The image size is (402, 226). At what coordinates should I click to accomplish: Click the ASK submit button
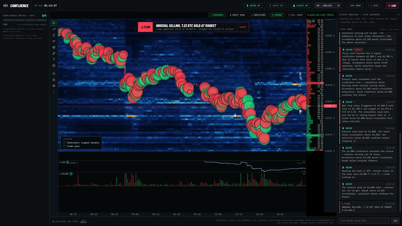(x=395, y=221)
